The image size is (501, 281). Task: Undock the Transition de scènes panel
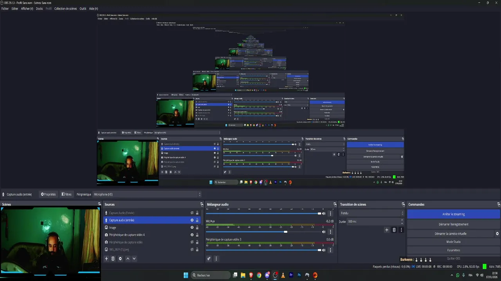pos(403,205)
